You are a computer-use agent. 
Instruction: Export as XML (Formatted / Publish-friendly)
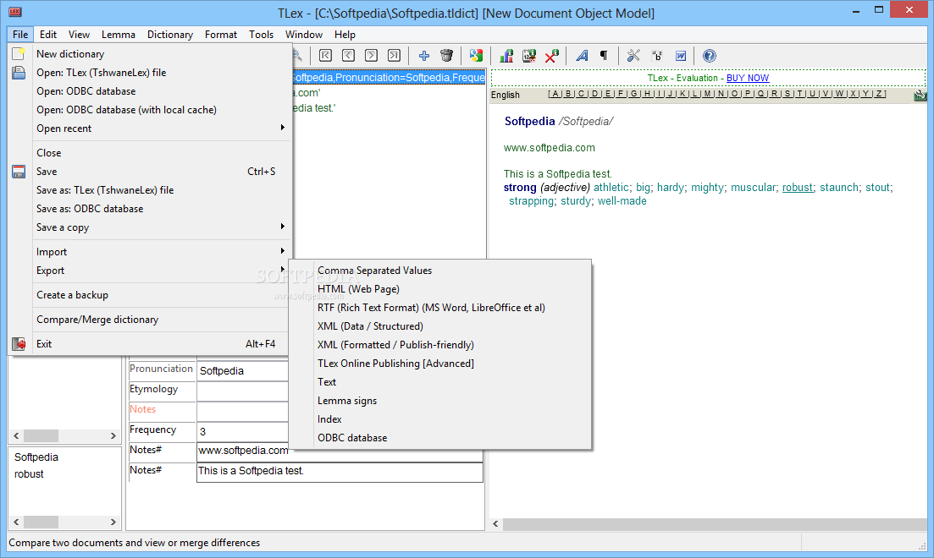click(440, 345)
